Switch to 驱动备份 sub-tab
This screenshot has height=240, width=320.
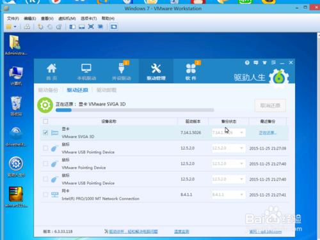coord(48,90)
